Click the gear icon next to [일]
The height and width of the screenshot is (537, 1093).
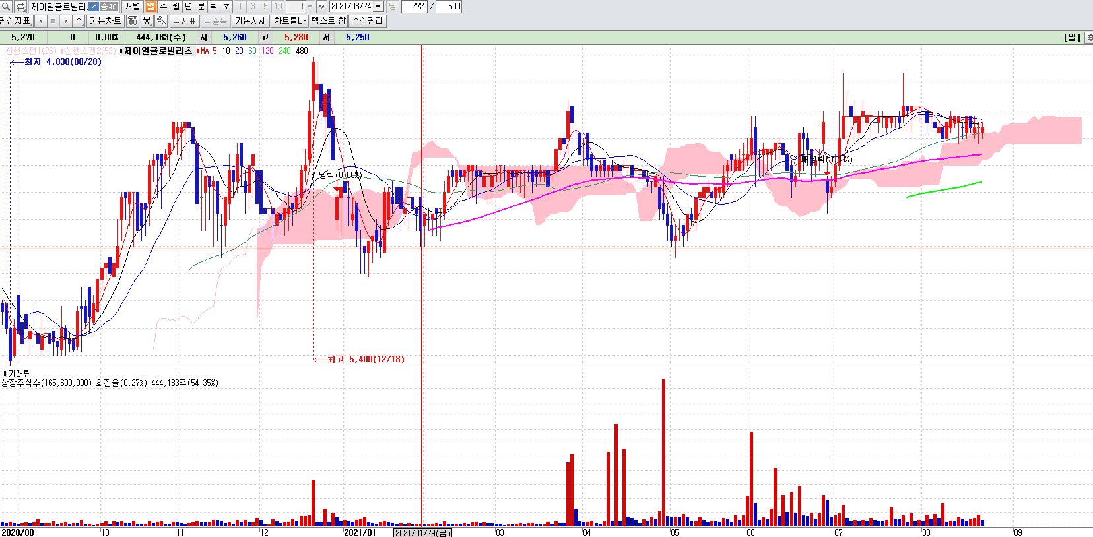(x=1088, y=38)
